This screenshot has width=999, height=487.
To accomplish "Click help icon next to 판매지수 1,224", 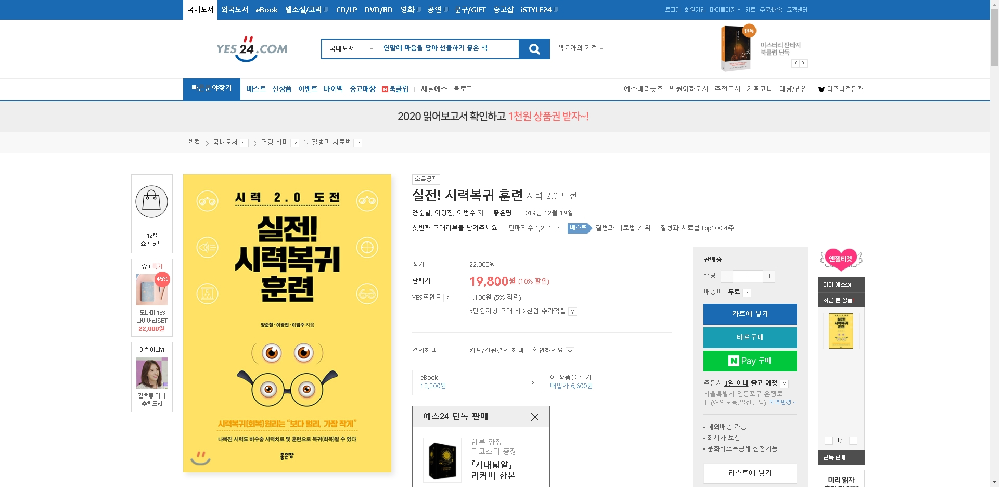I will click(558, 228).
